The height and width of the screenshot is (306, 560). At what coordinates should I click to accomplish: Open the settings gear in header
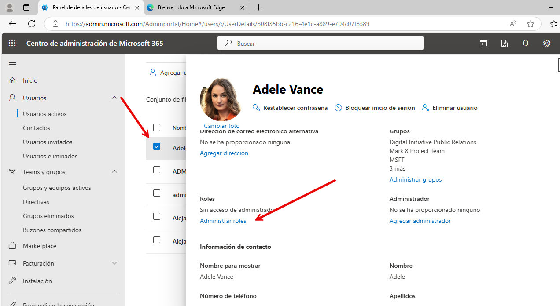[547, 43]
